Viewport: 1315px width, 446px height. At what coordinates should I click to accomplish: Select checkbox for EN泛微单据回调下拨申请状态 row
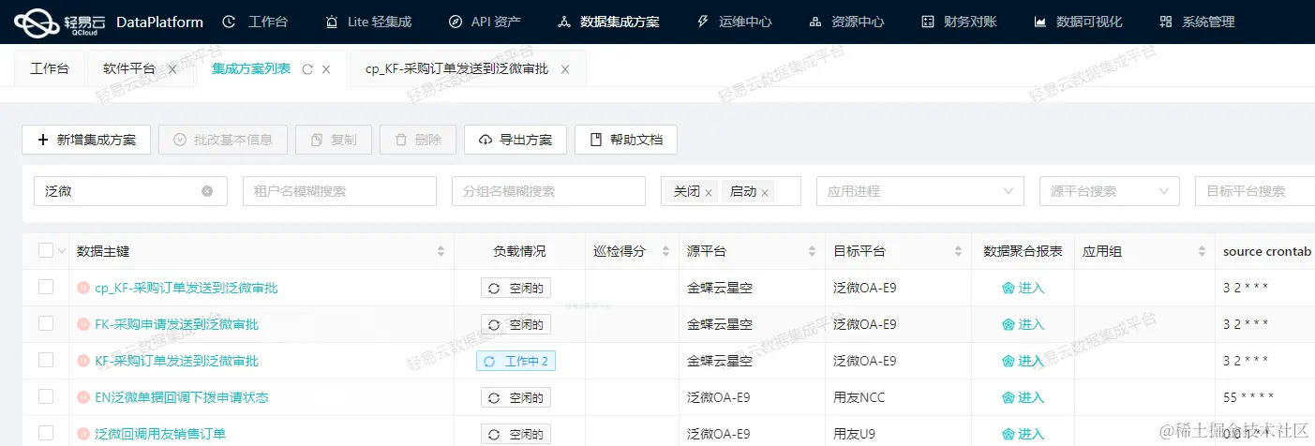tap(46, 396)
